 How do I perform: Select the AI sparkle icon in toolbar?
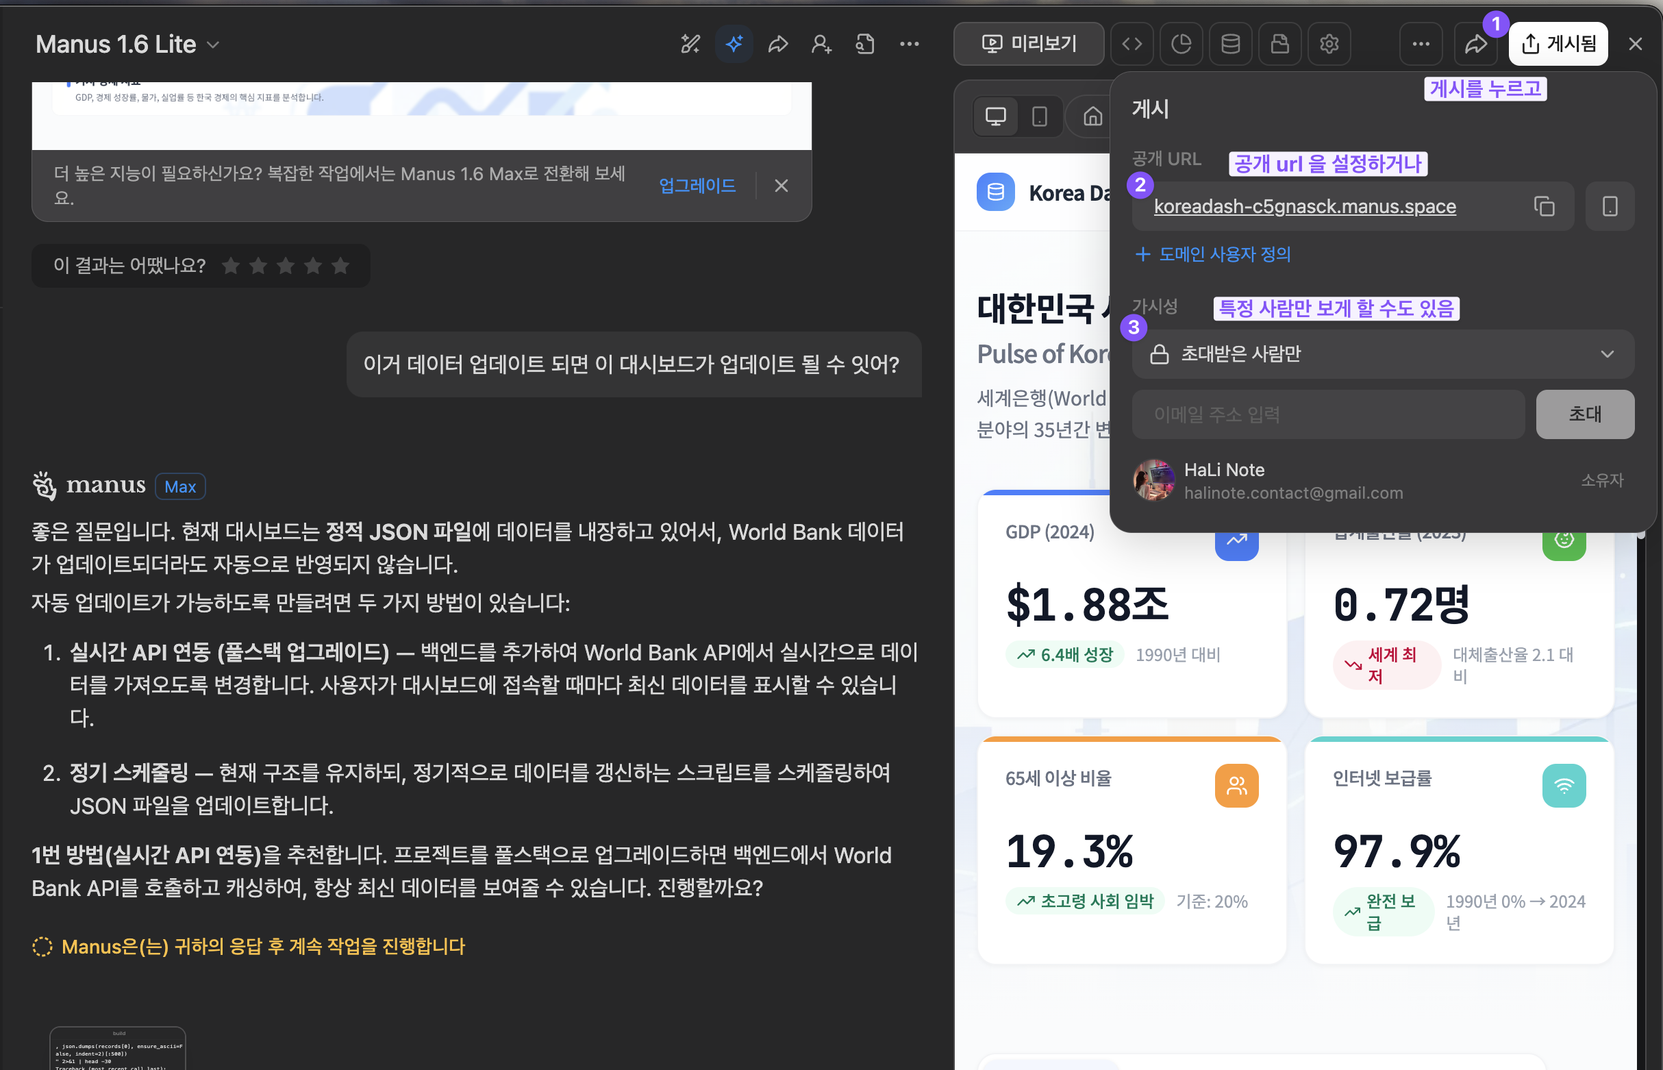pos(734,43)
